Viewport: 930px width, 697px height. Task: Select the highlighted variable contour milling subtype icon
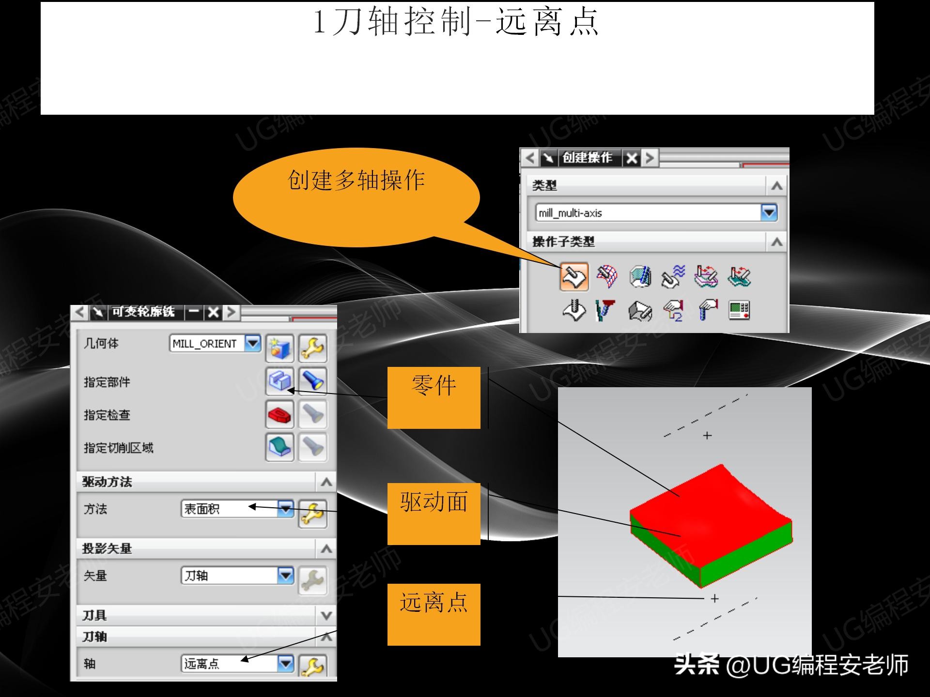point(574,276)
